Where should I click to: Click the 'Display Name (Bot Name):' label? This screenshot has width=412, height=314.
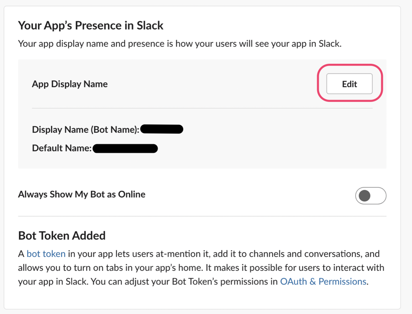tap(86, 129)
